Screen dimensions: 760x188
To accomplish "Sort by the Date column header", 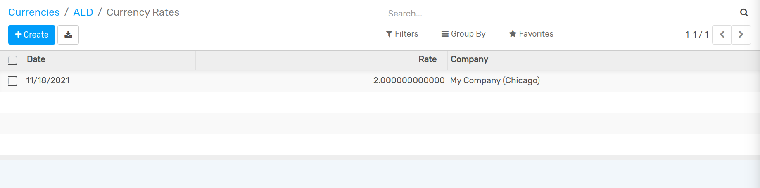I will click(x=36, y=59).
